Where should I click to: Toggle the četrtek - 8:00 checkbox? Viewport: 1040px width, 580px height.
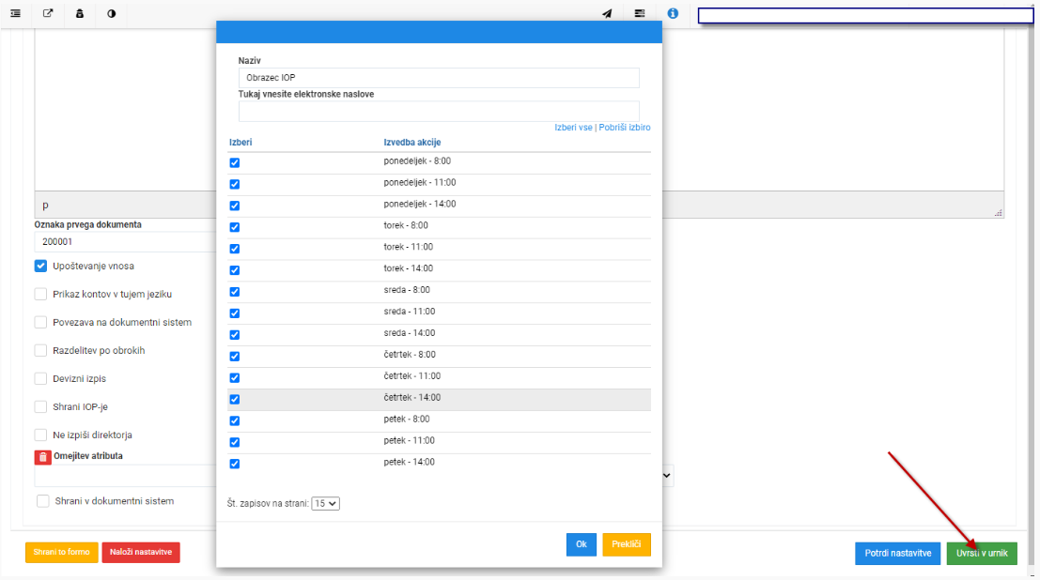pos(235,357)
